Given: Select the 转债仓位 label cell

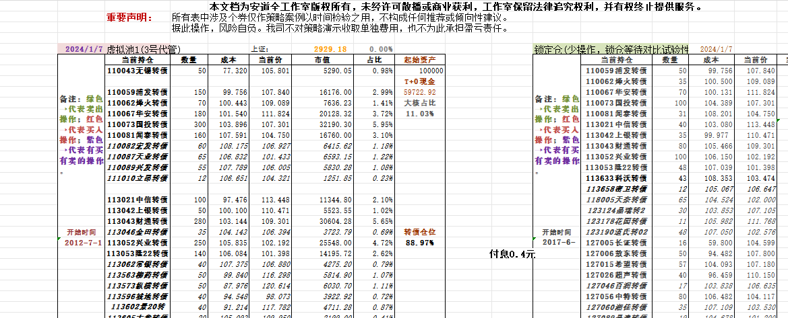Looking at the screenshot, I should click(x=419, y=232).
